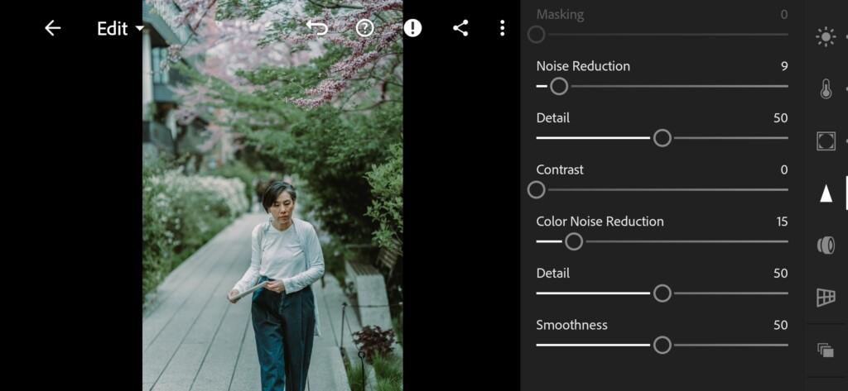Tap the Smoothness label

point(571,325)
